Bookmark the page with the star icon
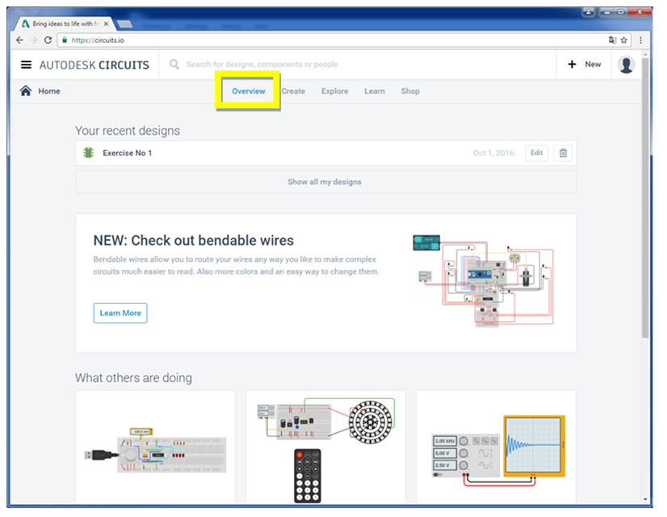The image size is (667, 517). coord(623,40)
